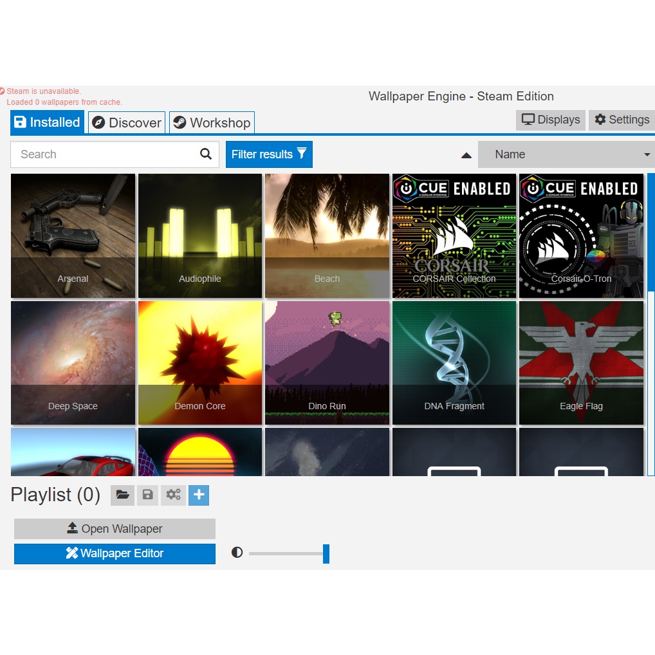Screen dimensions: 655x655
Task: Switch to the Workshop tab
Action: click(x=212, y=122)
